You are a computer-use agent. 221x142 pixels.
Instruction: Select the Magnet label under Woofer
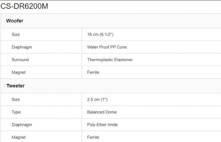(x=18, y=72)
